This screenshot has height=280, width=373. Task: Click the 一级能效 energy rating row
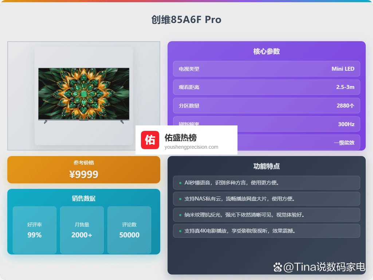point(299,143)
